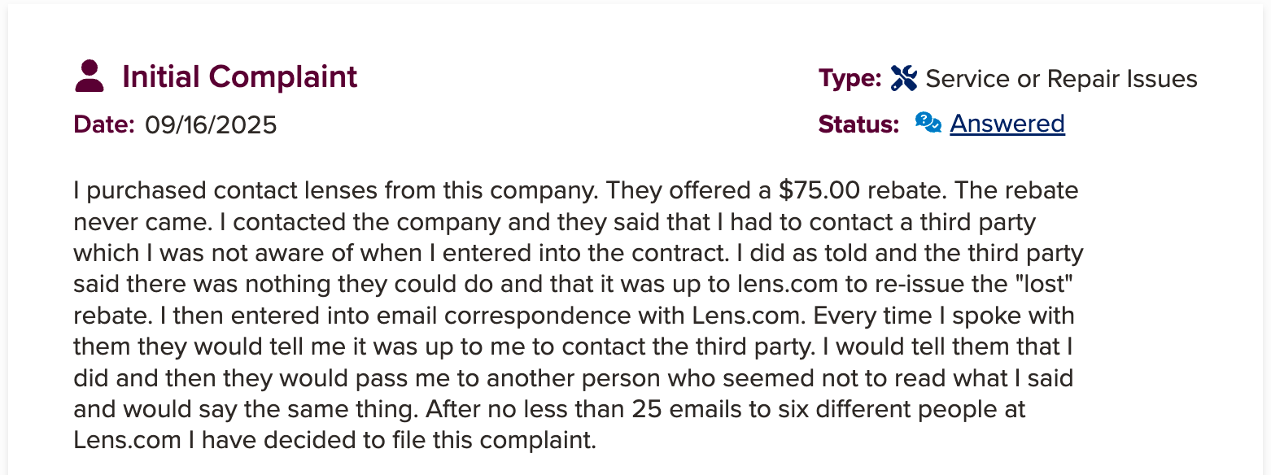This screenshot has width=1271, height=475.
Task: Click the wrench and screwdriver Type icon
Action: point(903,78)
